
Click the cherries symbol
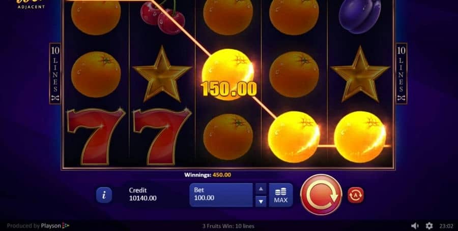point(162,17)
